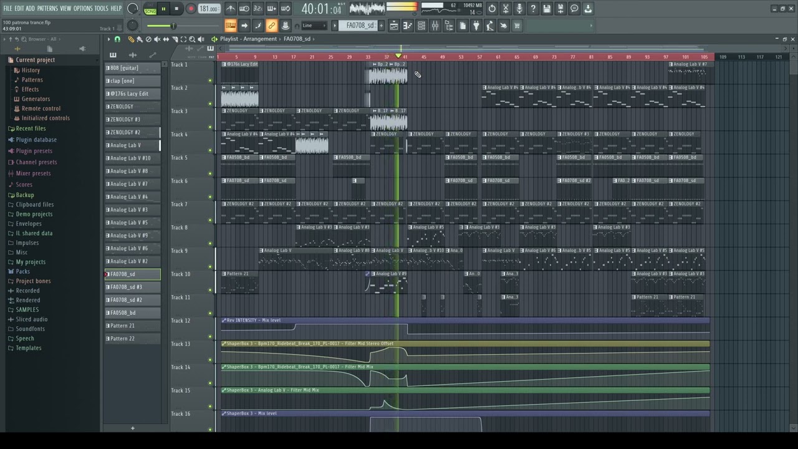Select the Playback speaker tool in playlist

(201, 39)
